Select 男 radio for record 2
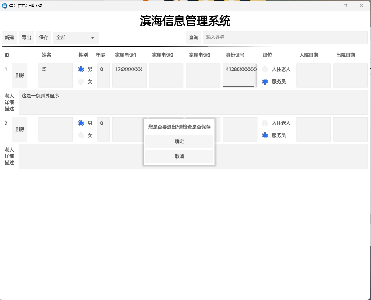This screenshot has height=300, width=371. (x=81, y=123)
